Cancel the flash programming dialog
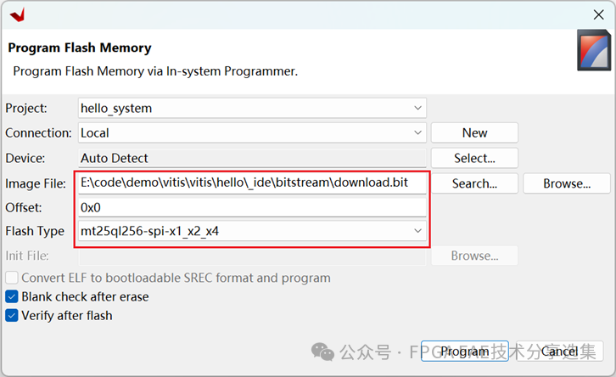Viewport: 616px width, 377px height. [x=559, y=352]
